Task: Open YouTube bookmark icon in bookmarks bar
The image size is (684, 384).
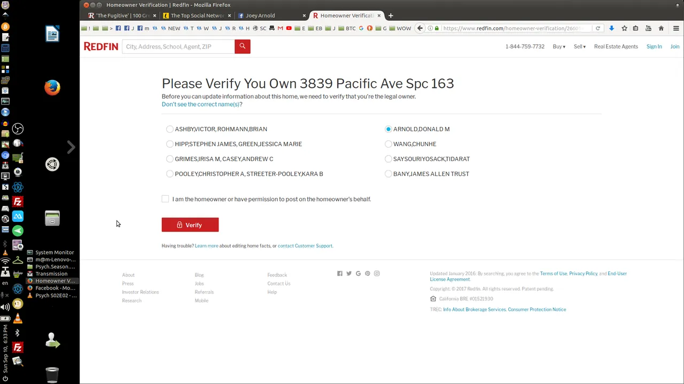Action: coord(289,28)
